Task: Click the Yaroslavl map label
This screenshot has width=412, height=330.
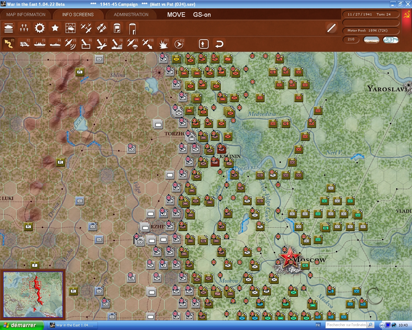Action: pyautogui.click(x=389, y=89)
